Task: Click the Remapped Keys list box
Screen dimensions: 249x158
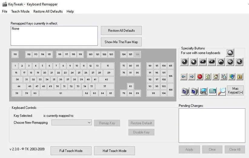Action: pos(54,36)
